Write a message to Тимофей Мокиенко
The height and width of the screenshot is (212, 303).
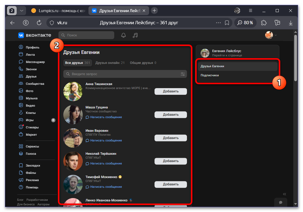pyautogui.click(x=104, y=187)
